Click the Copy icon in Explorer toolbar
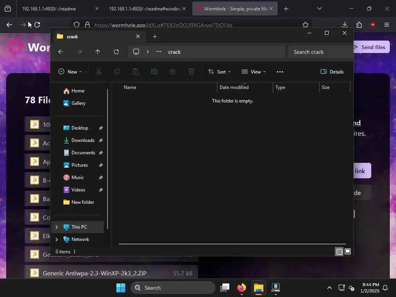Image resolution: width=396 pixels, height=297 pixels. (117, 72)
